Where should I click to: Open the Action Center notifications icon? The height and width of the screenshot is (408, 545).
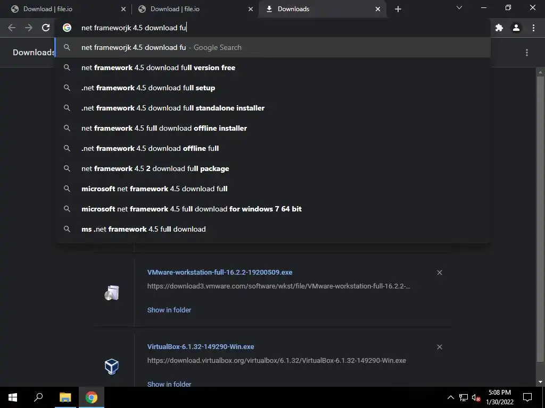point(527,397)
